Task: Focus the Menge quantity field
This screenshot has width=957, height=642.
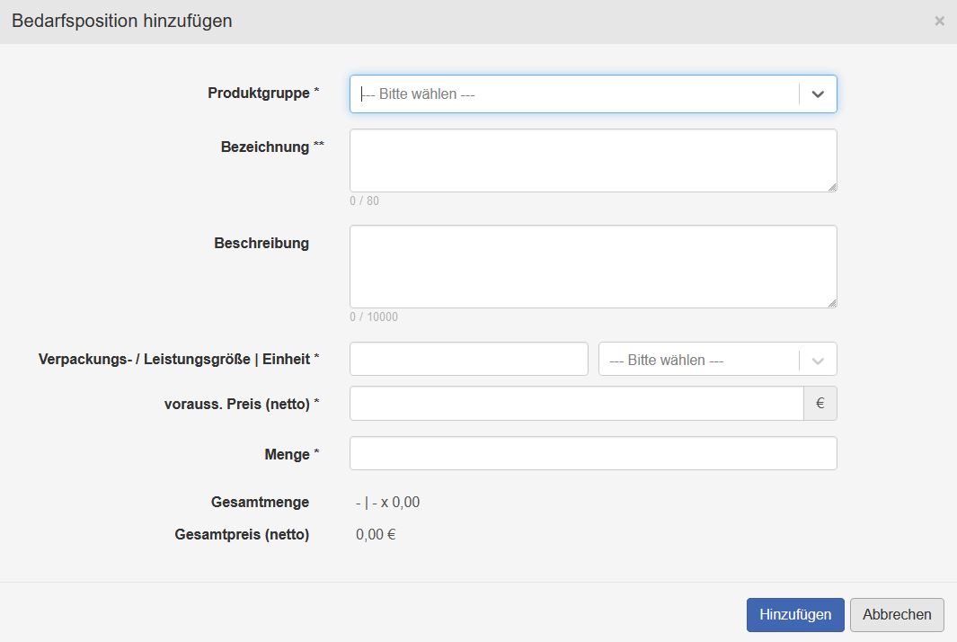Action: 593,453
